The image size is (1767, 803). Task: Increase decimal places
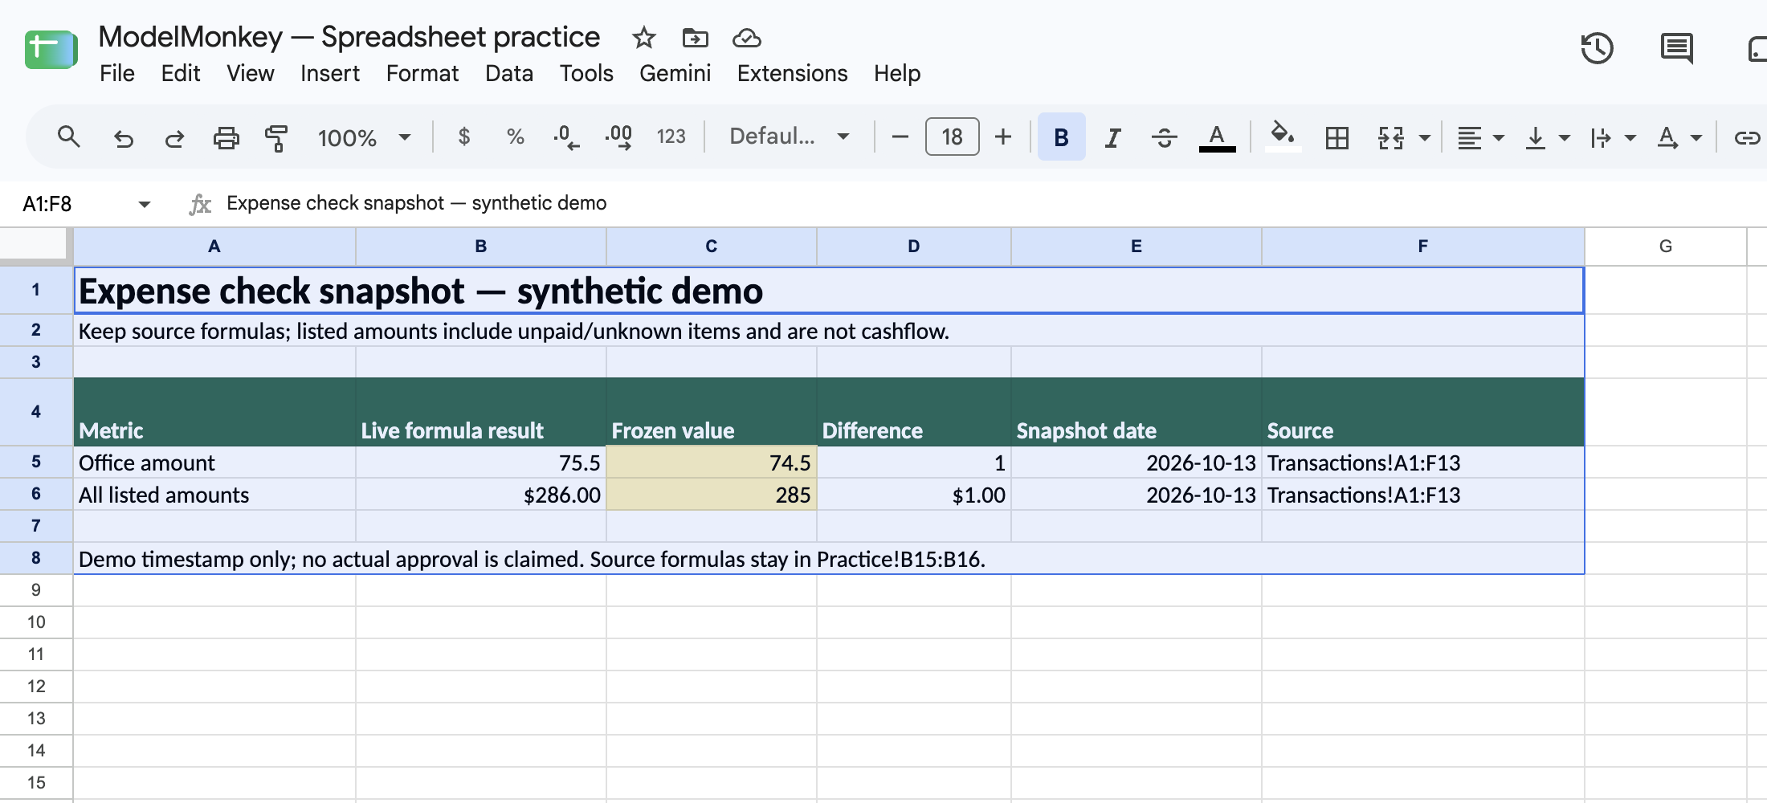(618, 137)
